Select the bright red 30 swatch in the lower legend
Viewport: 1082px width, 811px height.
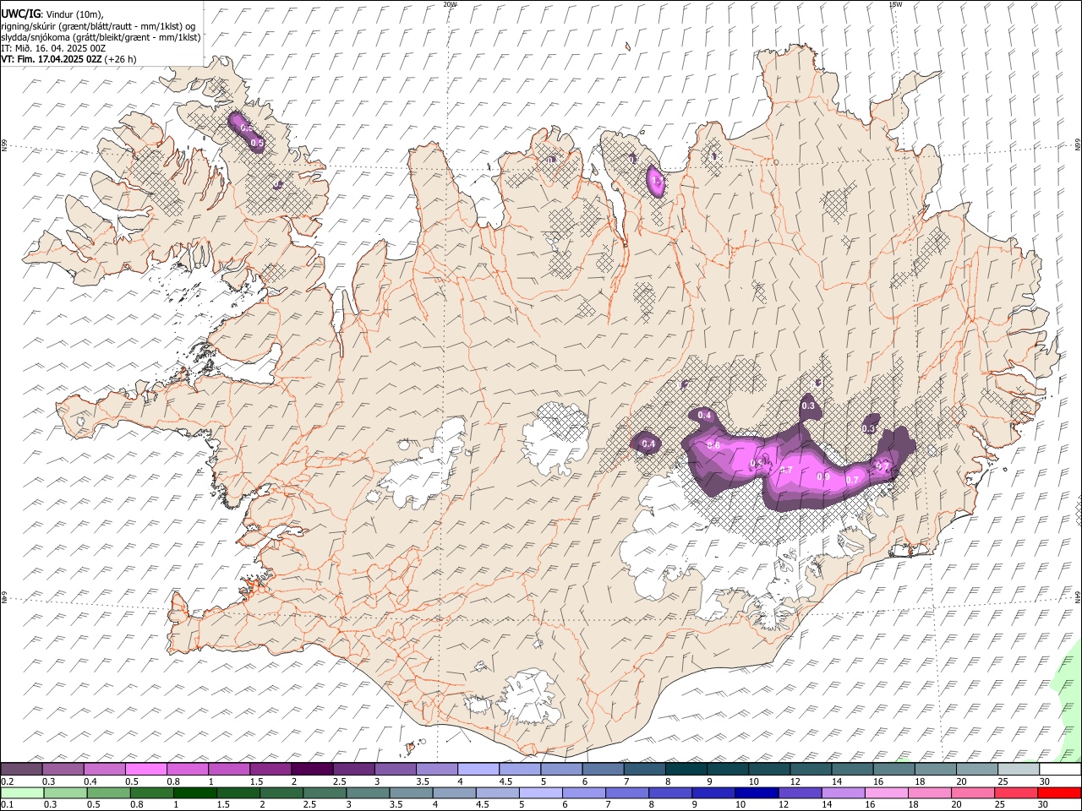pos(1058,792)
